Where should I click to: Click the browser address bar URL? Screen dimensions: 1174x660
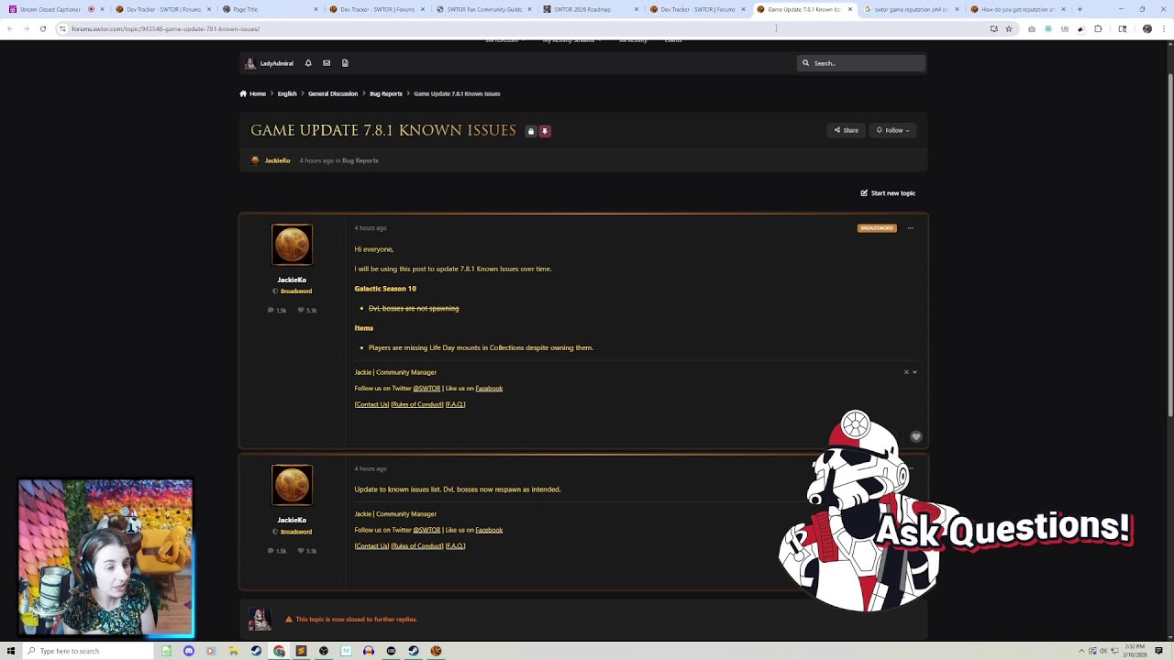point(165,28)
